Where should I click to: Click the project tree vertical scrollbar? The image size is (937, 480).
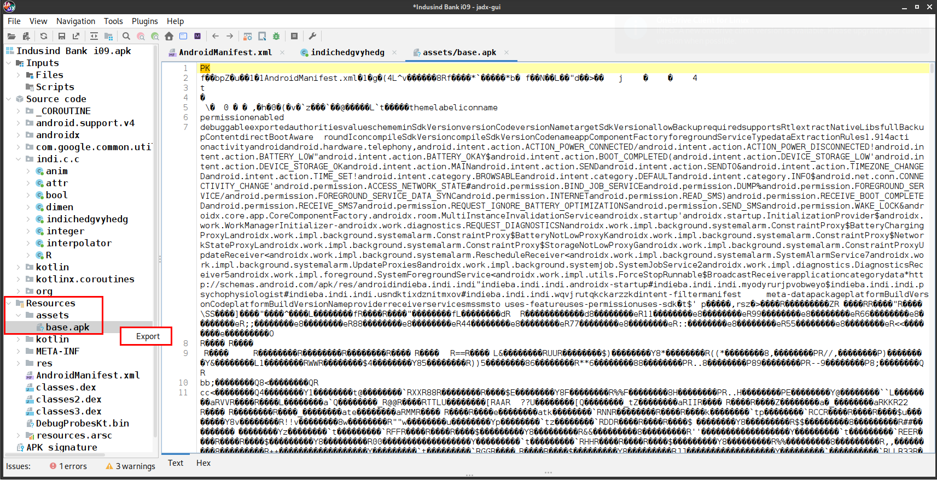pos(155,248)
